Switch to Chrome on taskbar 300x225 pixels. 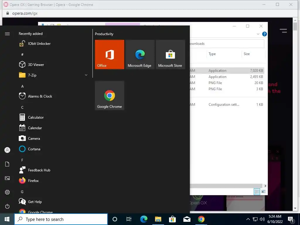pyautogui.click(x=201, y=219)
